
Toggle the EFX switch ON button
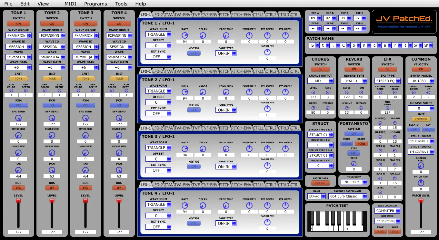[387, 69]
